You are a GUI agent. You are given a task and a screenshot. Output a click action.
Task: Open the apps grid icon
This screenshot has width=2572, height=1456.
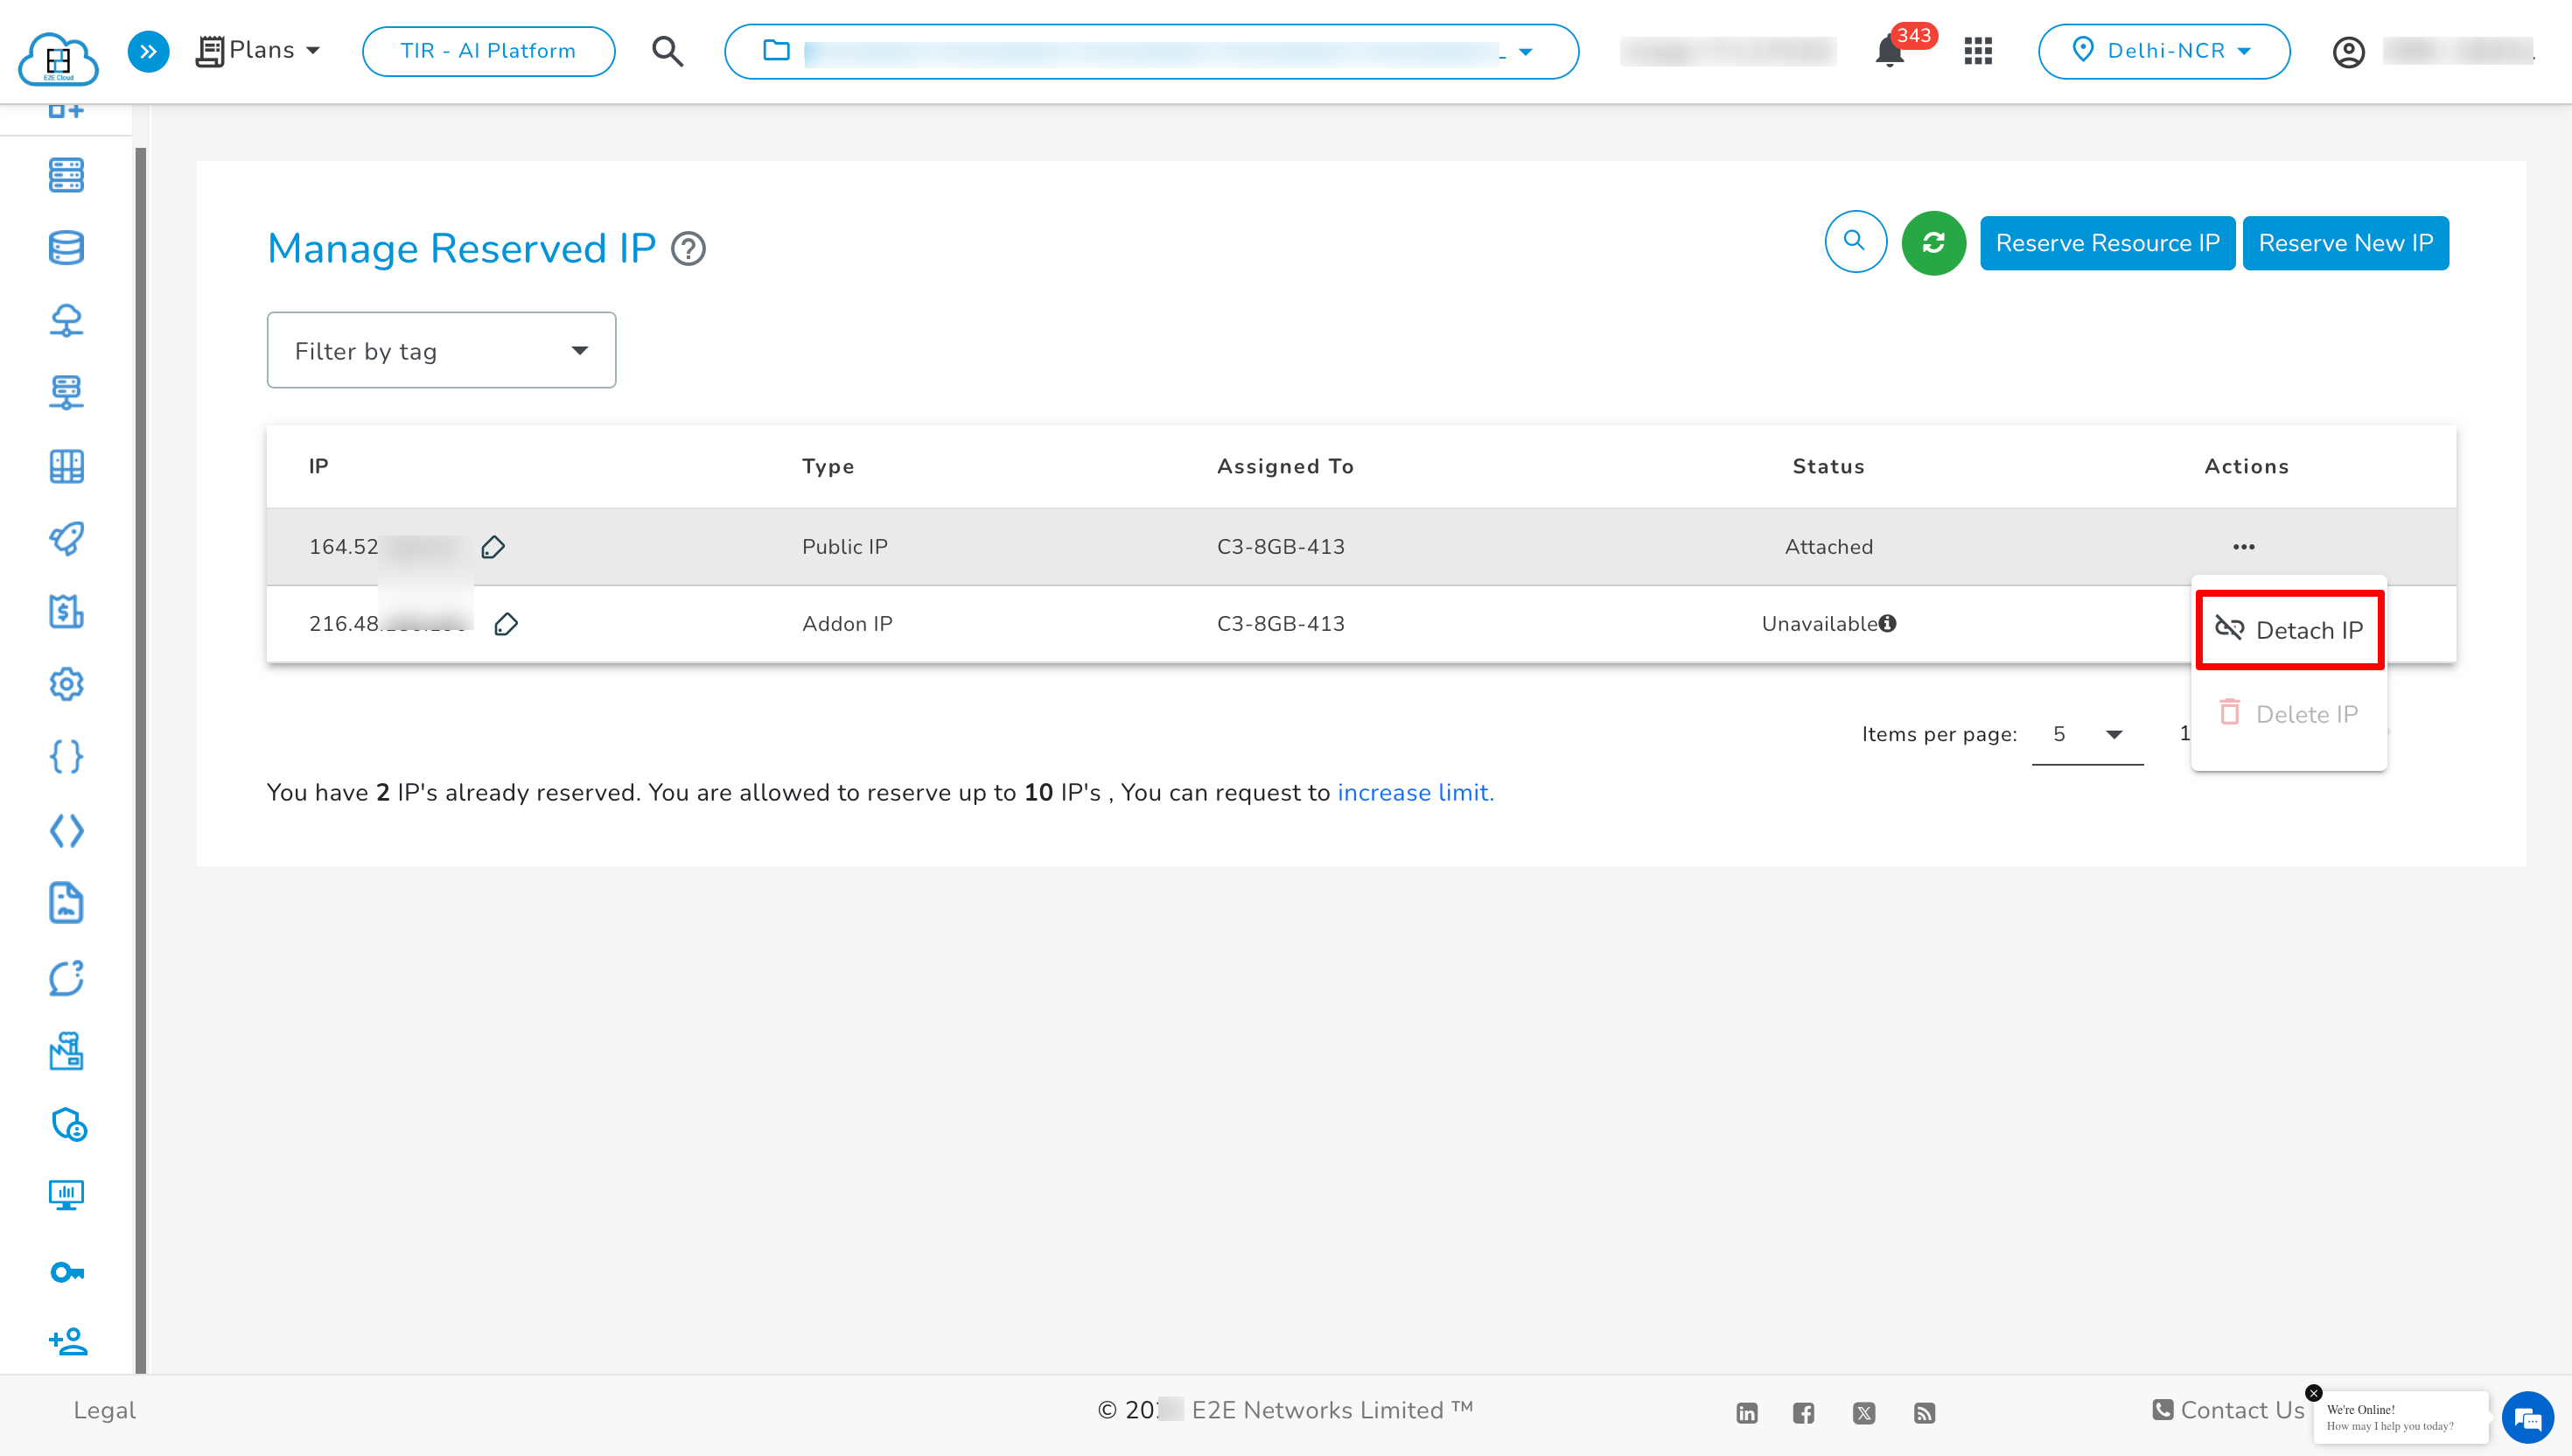tap(1977, 51)
